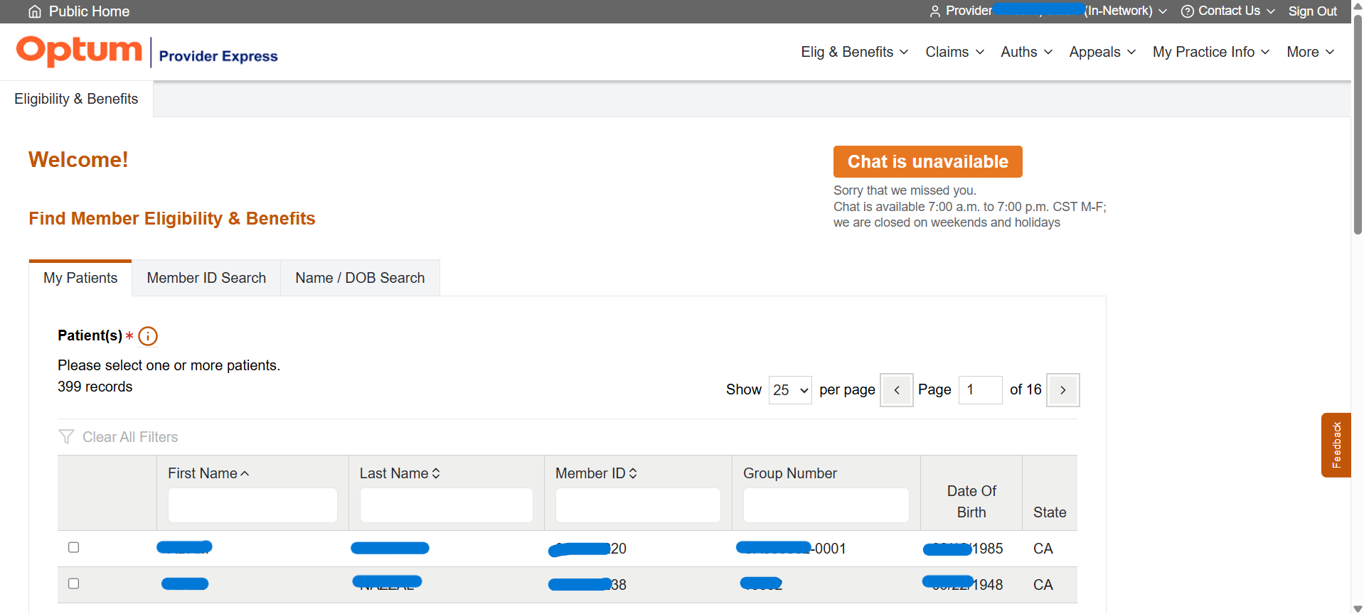Sort by Last Name column arrows
Screen dimensions: 1364x614
(x=436, y=473)
